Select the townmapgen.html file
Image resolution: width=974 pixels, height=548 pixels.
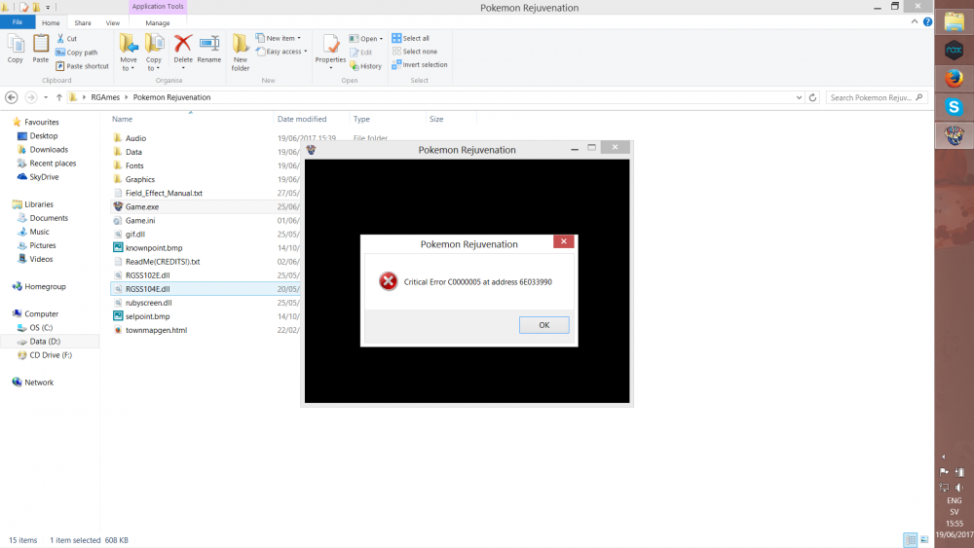[156, 330]
